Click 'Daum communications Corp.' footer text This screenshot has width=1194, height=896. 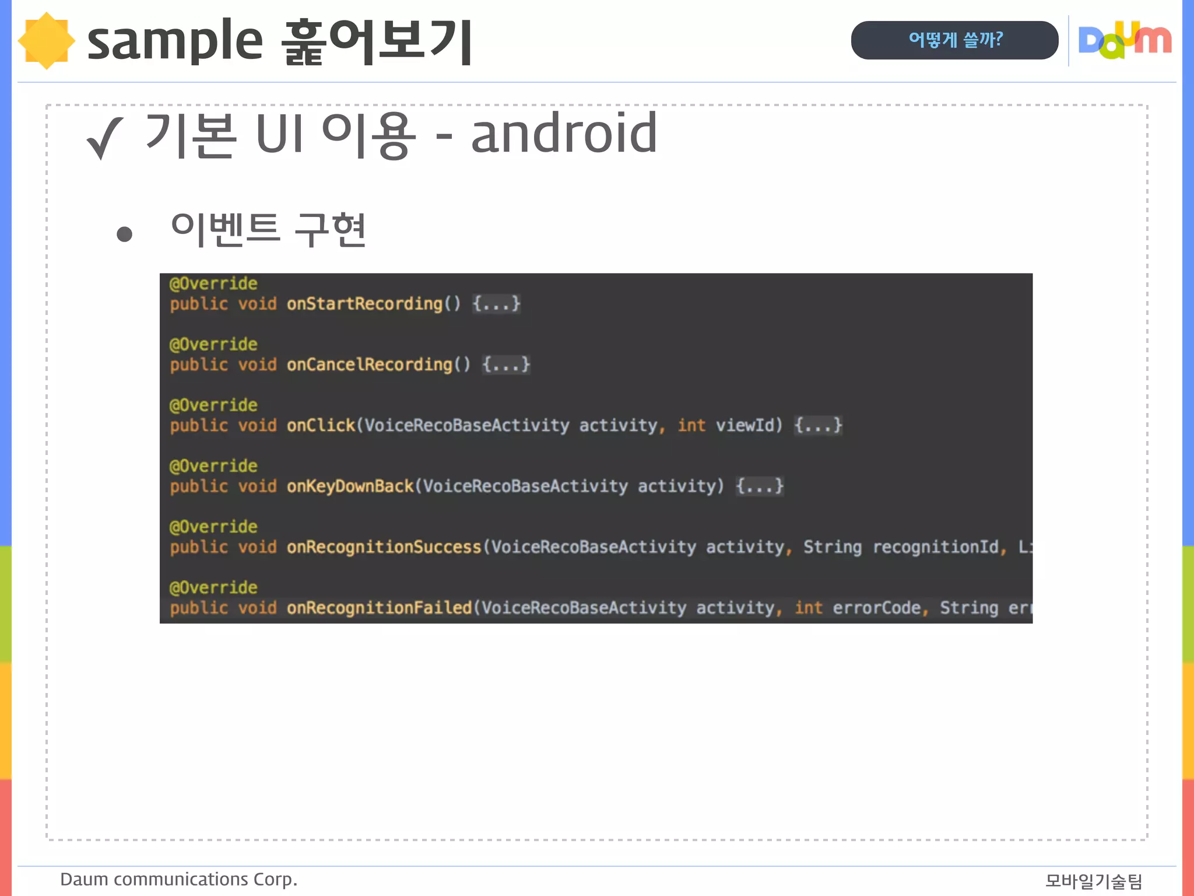coord(179,880)
